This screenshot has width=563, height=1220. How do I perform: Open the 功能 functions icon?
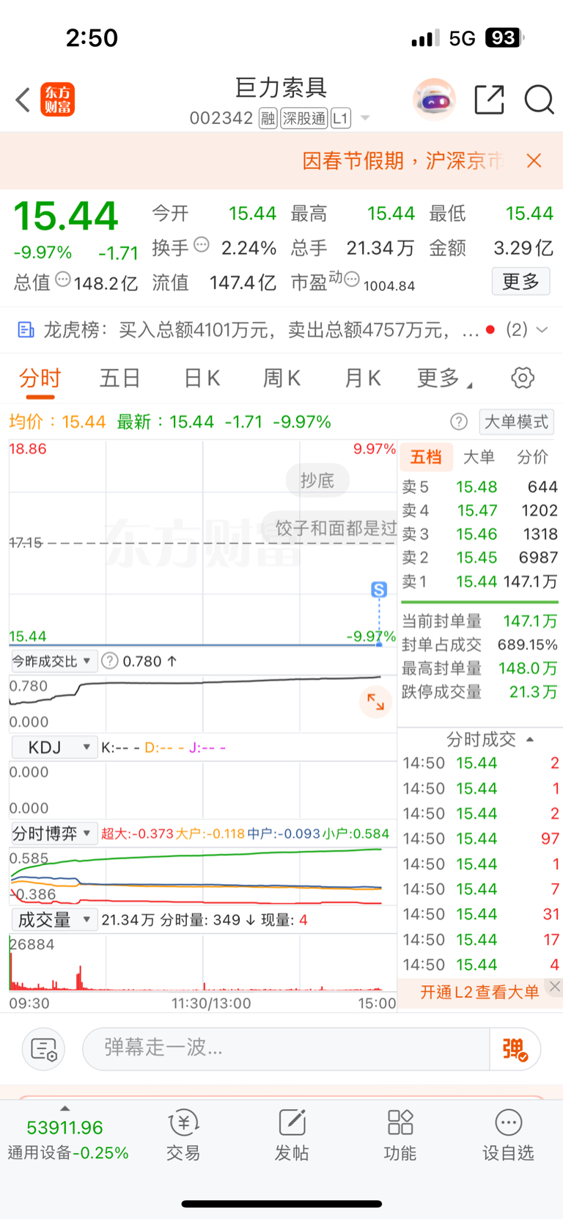pos(400,1135)
